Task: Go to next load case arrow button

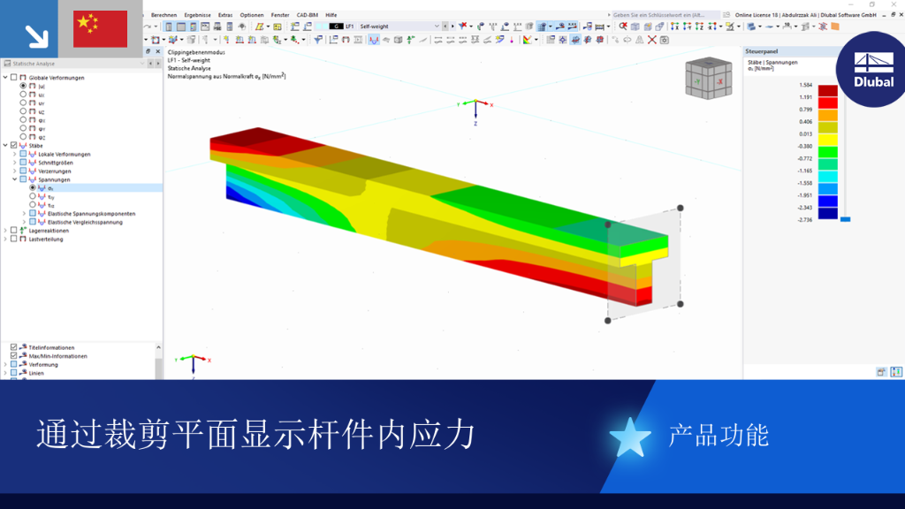Action: pyautogui.click(x=452, y=27)
